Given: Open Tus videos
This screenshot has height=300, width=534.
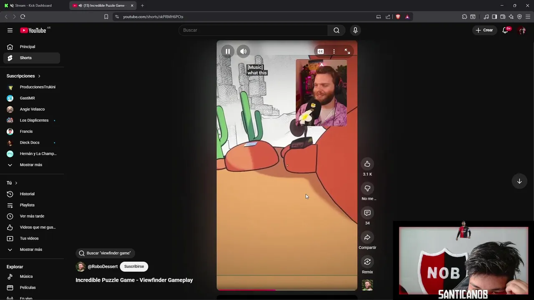Looking at the screenshot, I should tap(32, 238).
